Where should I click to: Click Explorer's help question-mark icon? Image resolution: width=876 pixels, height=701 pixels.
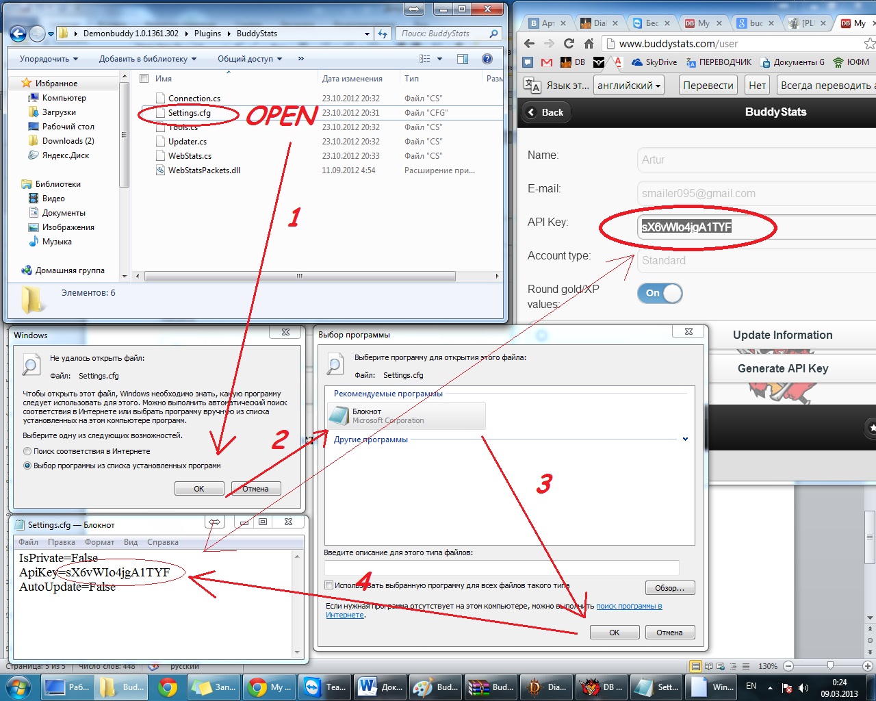pos(487,59)
